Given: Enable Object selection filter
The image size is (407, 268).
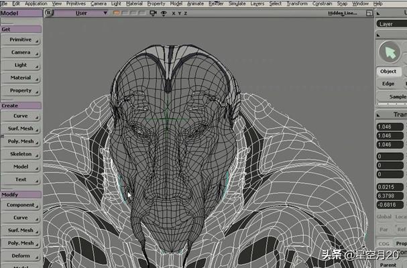Looking at the screenshot, I should tap(388, 72).
